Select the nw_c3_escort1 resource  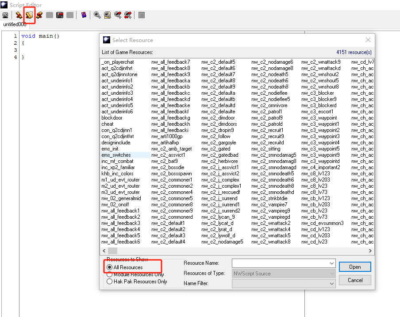click(317, 112)
